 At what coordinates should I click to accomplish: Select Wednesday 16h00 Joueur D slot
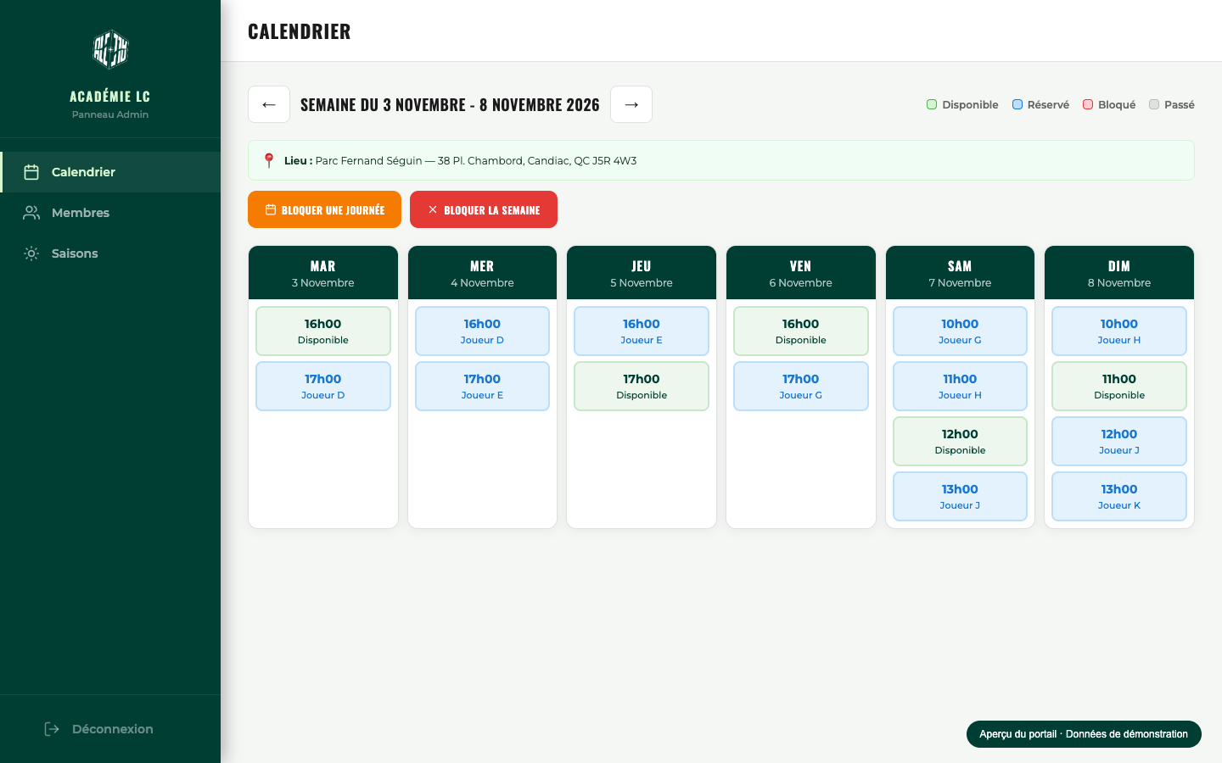(x=482, y=331)
